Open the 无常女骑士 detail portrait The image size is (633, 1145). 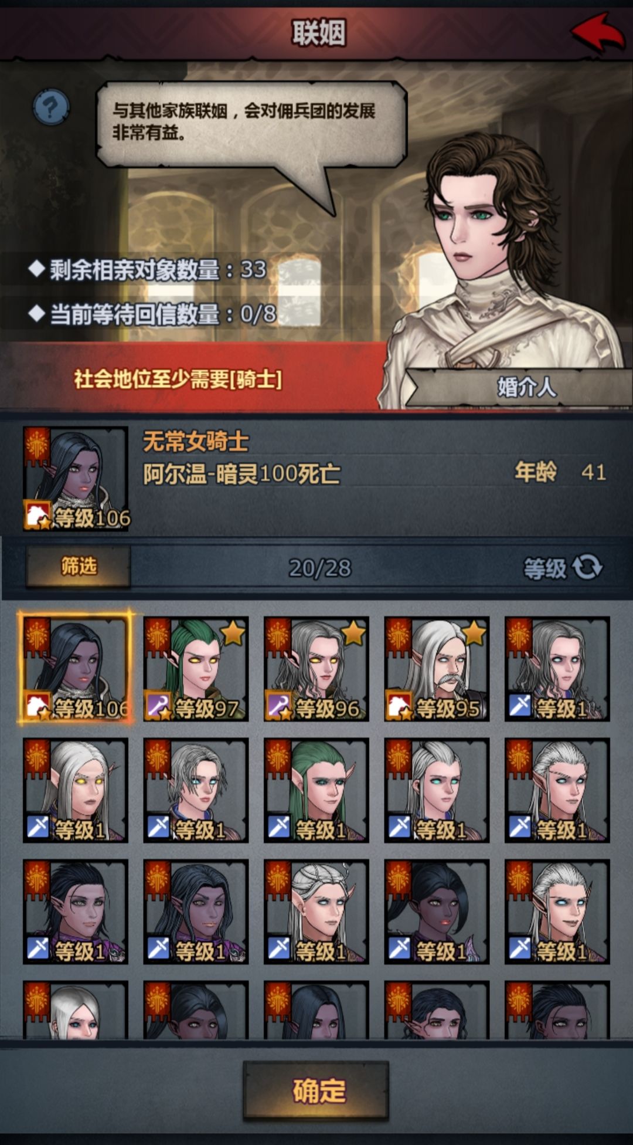[75, 479]
